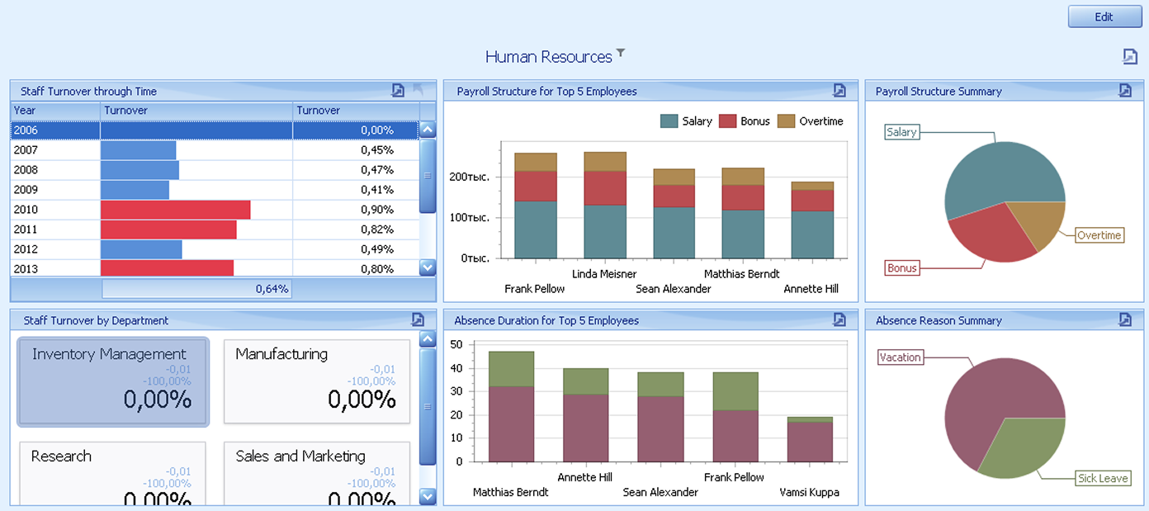Click export icon in Payroll Structure for Top 5
The width and height of the screenshot is (1149, 511).
tap(839, 91)
